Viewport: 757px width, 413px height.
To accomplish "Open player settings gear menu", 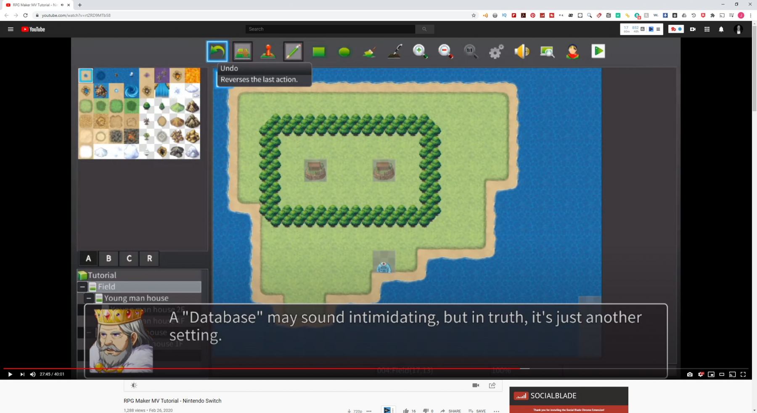I will [x=701, y=374].
